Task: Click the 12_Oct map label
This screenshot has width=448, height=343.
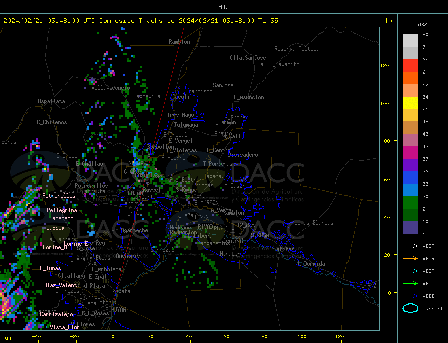Action: [x=246, y=225]
